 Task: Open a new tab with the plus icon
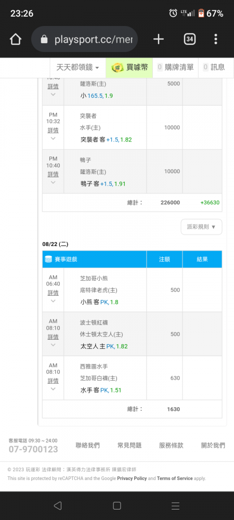pyautogui.click(x=159, y=40)
